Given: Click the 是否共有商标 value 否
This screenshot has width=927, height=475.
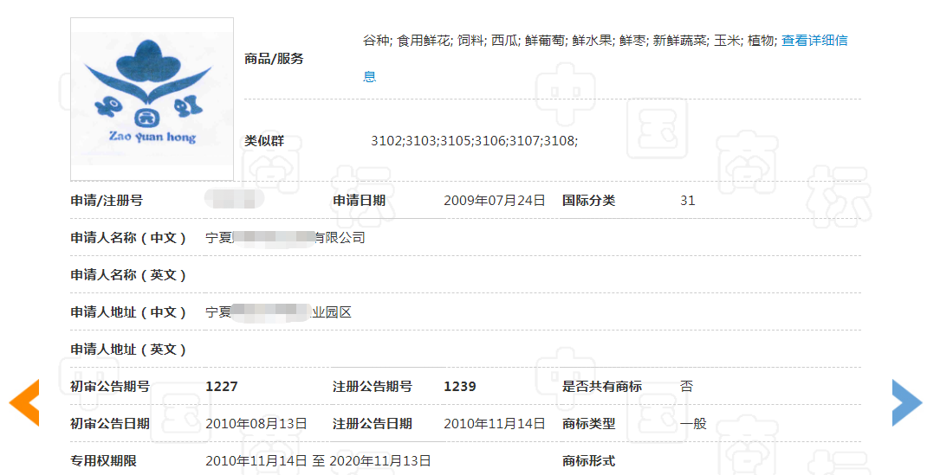Looking at the screenshot, I should pyautogui.click(x=686, y=387).
